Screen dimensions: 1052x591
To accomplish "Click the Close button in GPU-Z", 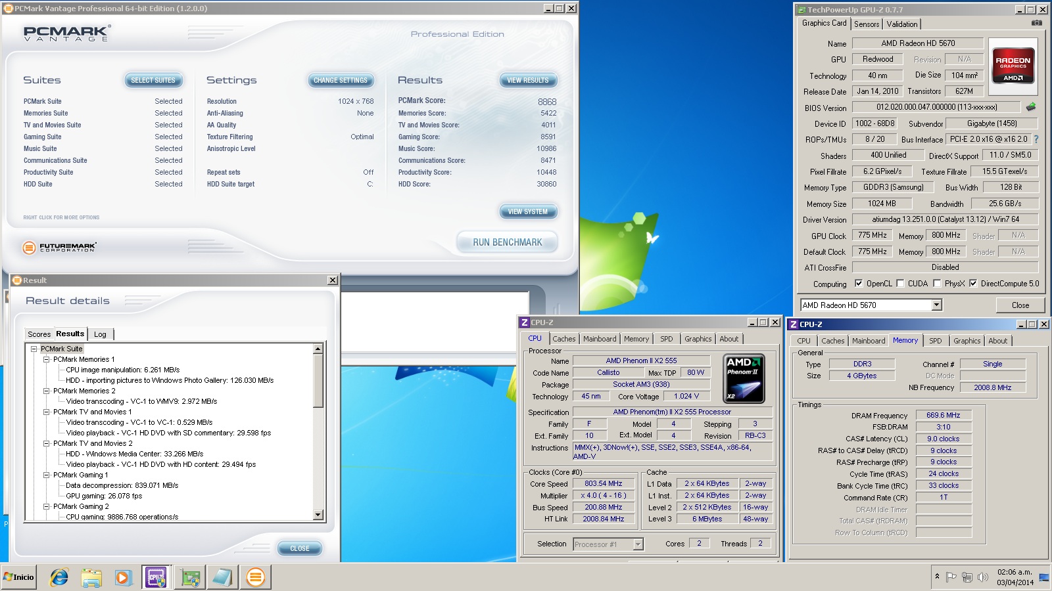I will (x=1020, y=305).
